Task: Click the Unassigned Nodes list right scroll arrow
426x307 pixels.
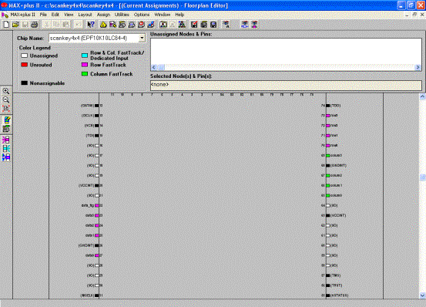Action: (418, 67)
